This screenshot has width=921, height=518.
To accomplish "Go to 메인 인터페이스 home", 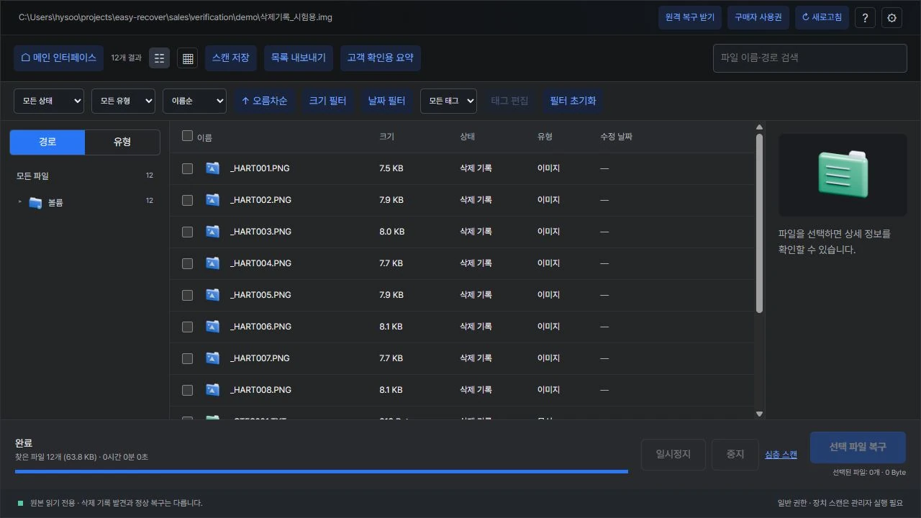I will click(58, 58).
